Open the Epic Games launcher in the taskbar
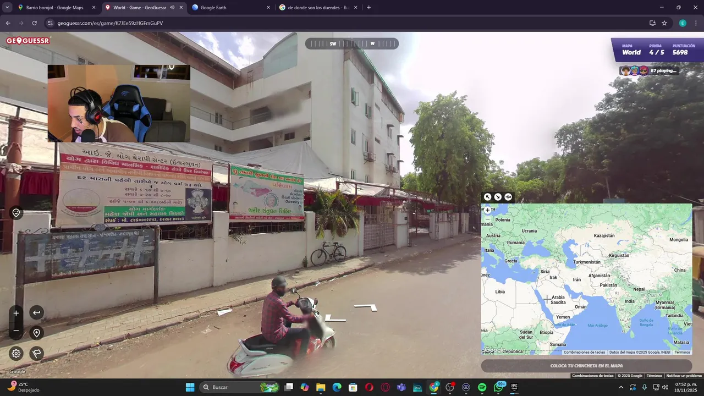The image size is (704, 396). tap(514, 387)
